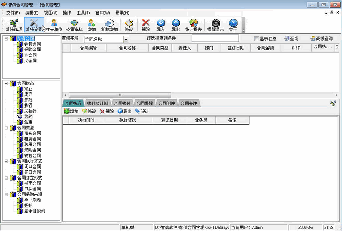Viewport: 342px width, 231px height.
Task: Select 签约 status tree item
Action: coord(28,117)
